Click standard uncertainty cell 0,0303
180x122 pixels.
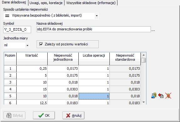click(x=125, y=89)
